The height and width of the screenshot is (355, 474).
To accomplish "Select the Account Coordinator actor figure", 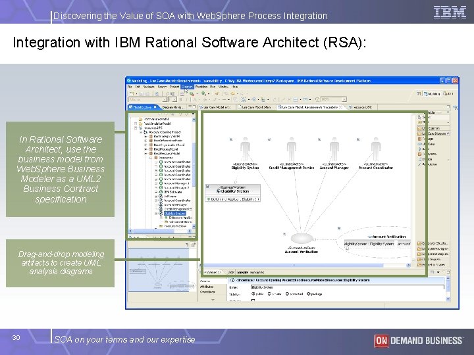I will [376, 149].
